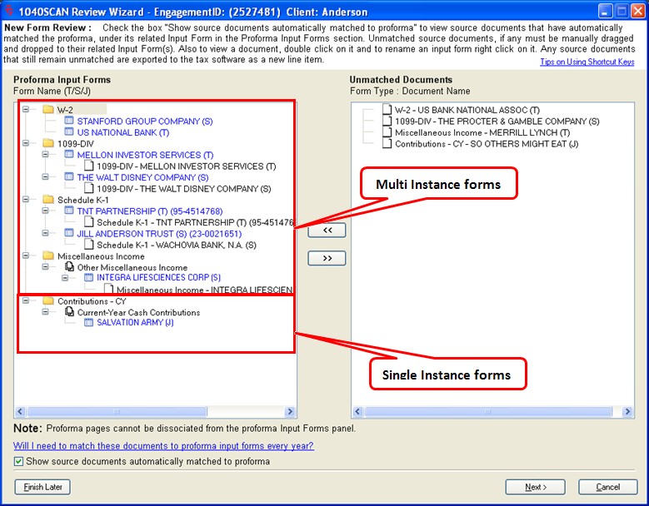The width and height of the screenshot is (649, 506).
Task: Collapse the Schedule K-1 tree node
Action: tap(26, 200)
